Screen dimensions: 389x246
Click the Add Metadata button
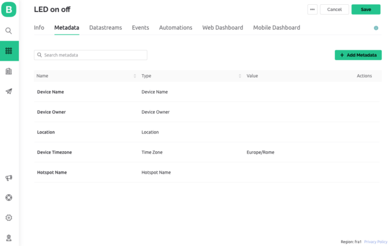tap(358, 55)
